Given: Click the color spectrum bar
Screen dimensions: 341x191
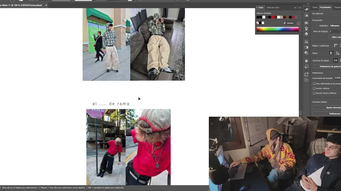Looking at the screenshot, I should (278, 29).
